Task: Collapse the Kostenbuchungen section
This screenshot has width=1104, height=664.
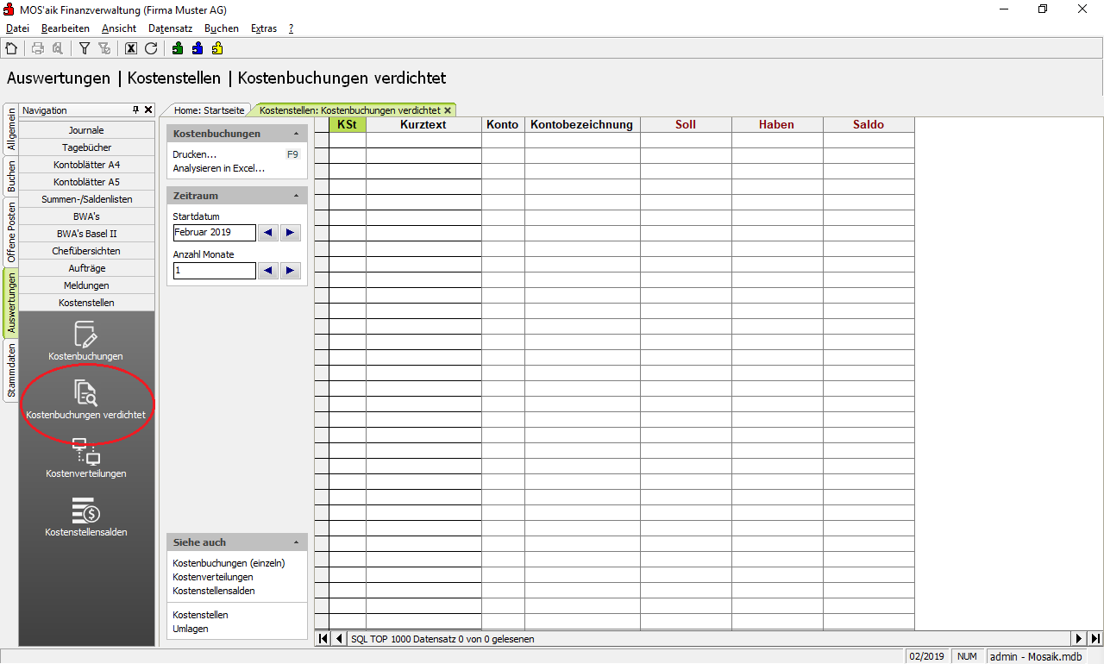Action: [297, 135]
